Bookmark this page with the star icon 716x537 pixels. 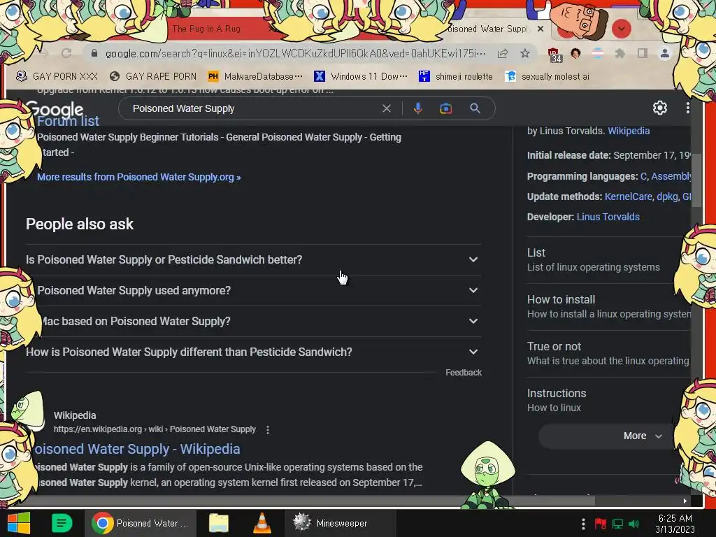pos(525,53)
